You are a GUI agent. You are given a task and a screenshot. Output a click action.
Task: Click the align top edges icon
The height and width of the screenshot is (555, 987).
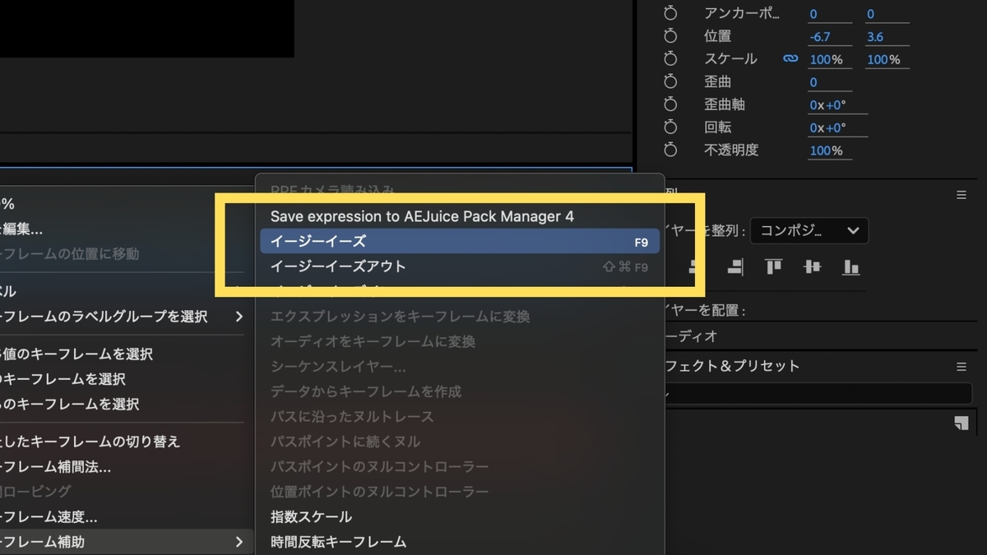(x=773, y=266)
